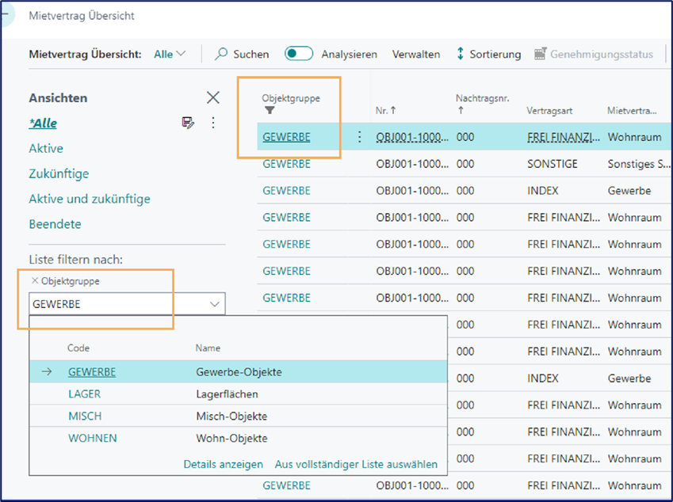This screenshot has height=502, width=673.
Task: Switch to Aktive und zukünftige view
Action: coord(89,199)
